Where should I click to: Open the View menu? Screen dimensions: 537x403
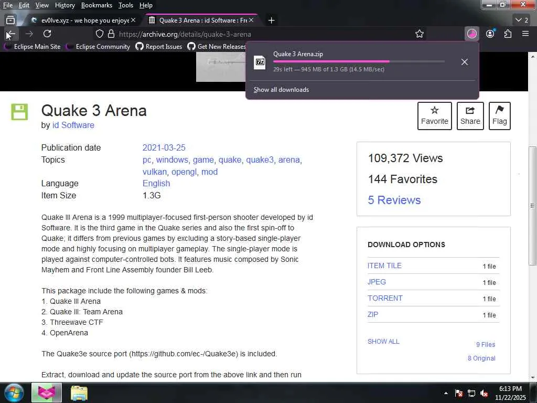(x=42, y=5)
